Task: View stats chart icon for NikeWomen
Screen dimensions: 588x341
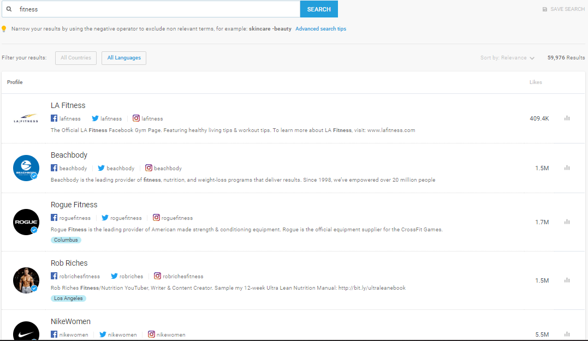Action: tap(567, 334)
